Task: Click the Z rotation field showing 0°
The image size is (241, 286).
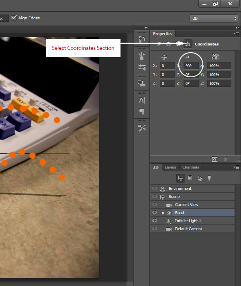Action: pyautogui.click(x=191, y=83)
